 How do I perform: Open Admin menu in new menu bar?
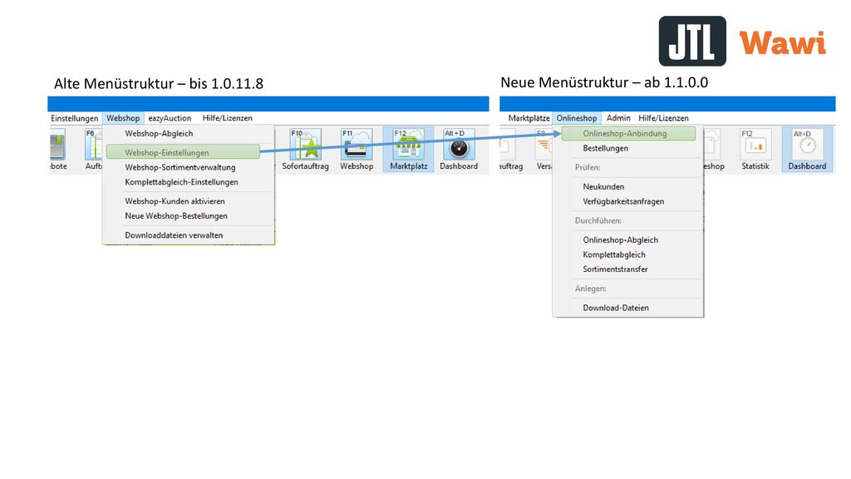(x=618, y=118)
